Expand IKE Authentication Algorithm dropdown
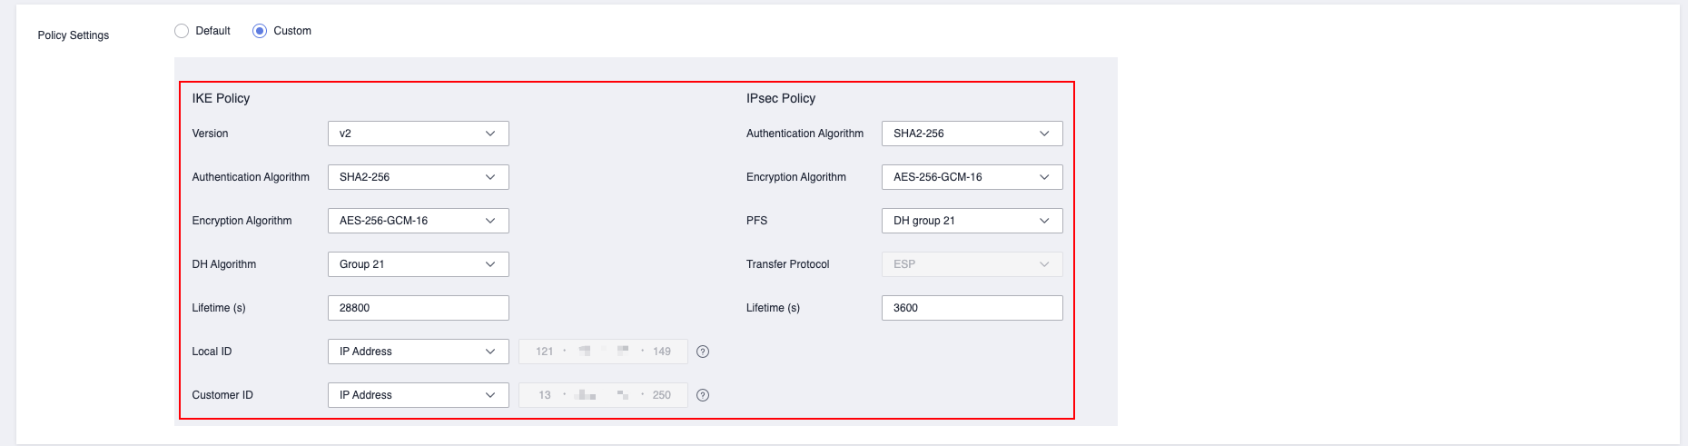Image resolution: width=1688 pixels, height=446 pixels. tap(418, 177)
